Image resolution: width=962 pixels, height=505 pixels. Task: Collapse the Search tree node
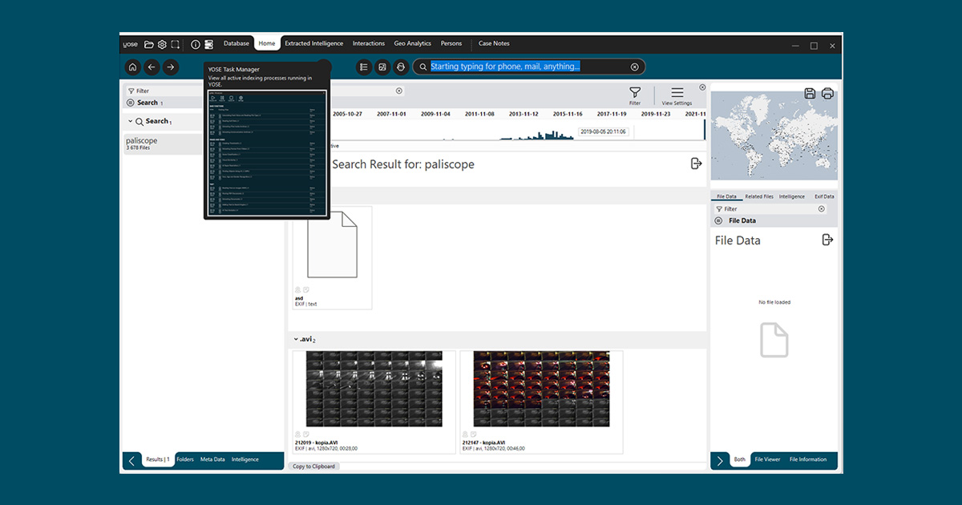tap(131, 122)
